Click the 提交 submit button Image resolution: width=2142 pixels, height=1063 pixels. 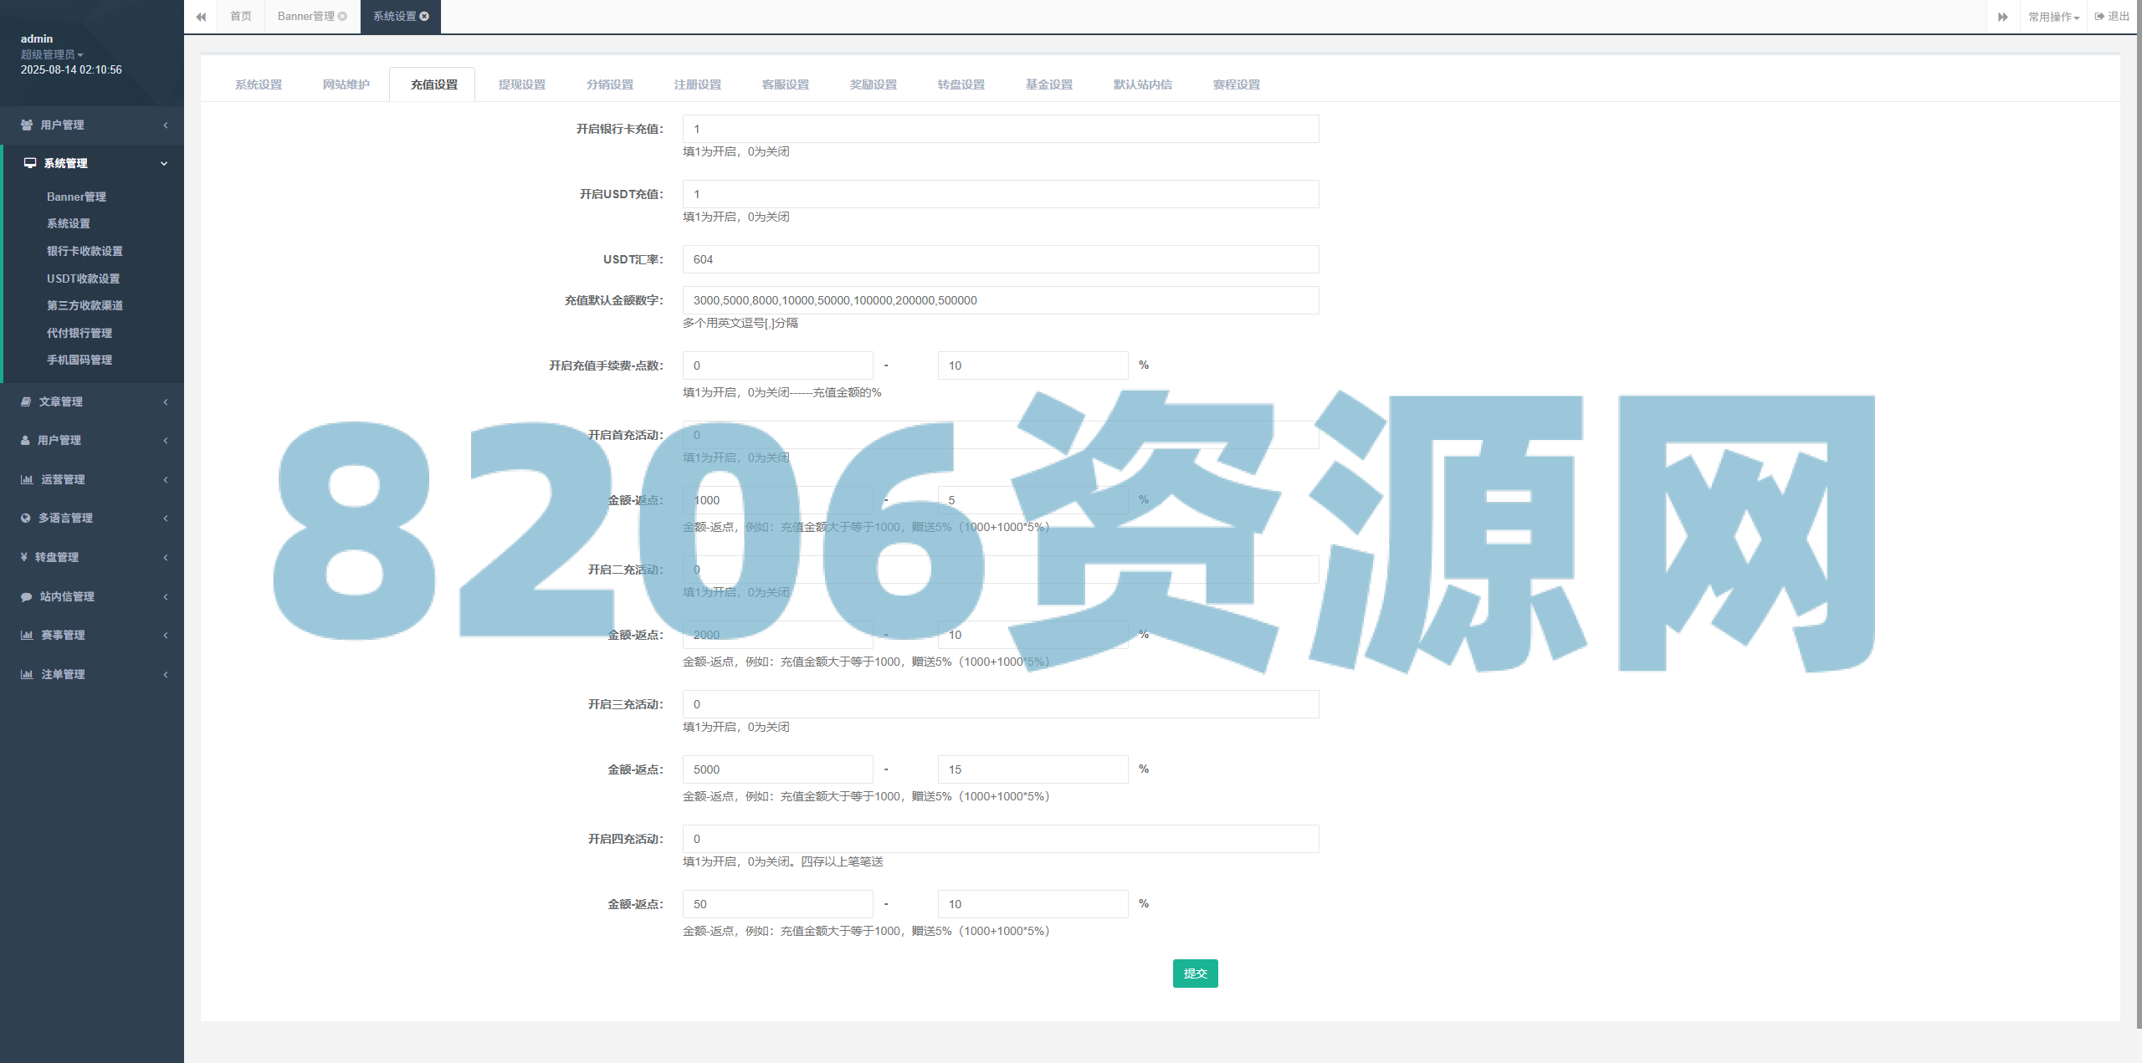pos(1195,973)
